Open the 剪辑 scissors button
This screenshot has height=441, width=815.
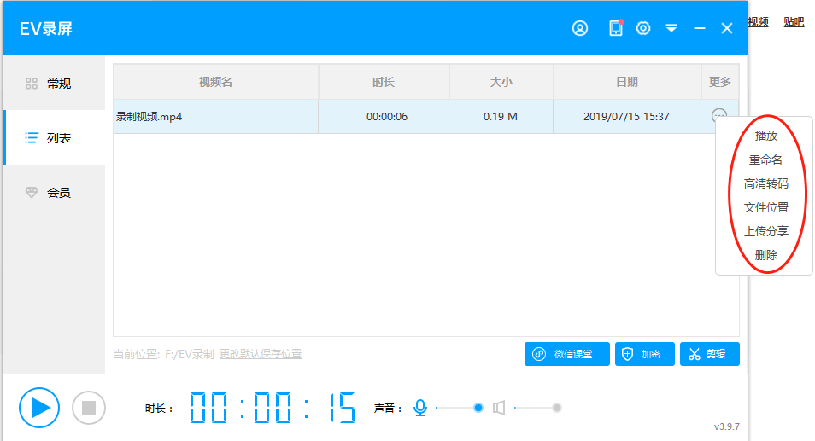[x=709, y=354]
